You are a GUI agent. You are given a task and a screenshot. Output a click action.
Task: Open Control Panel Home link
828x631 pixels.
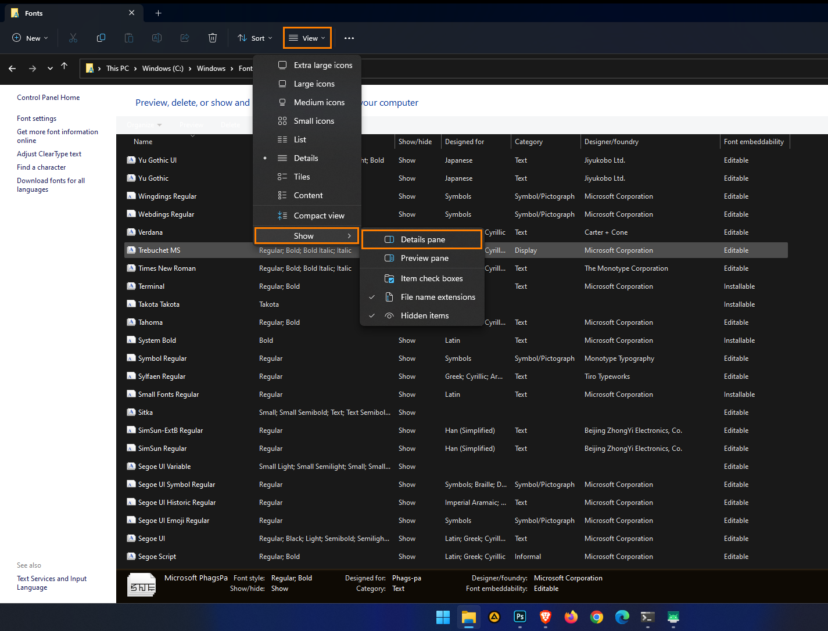[48, 98]
